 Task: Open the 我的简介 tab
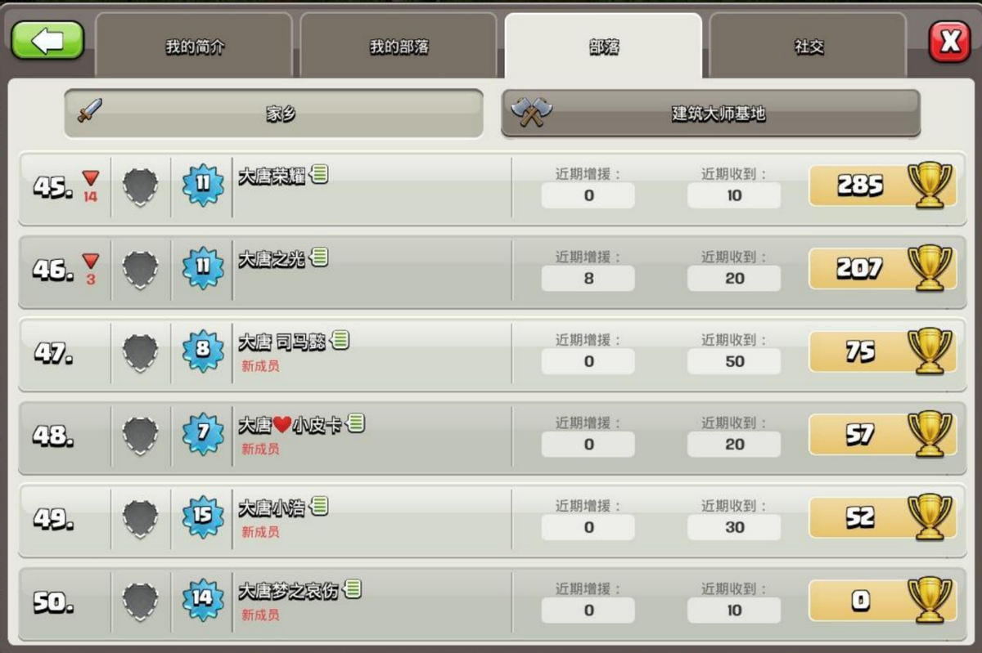194,47
